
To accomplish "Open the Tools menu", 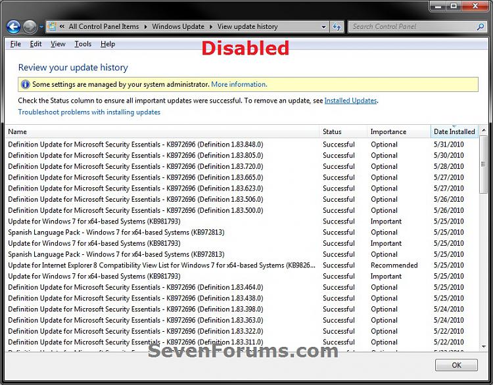I will tap(83, 44).
